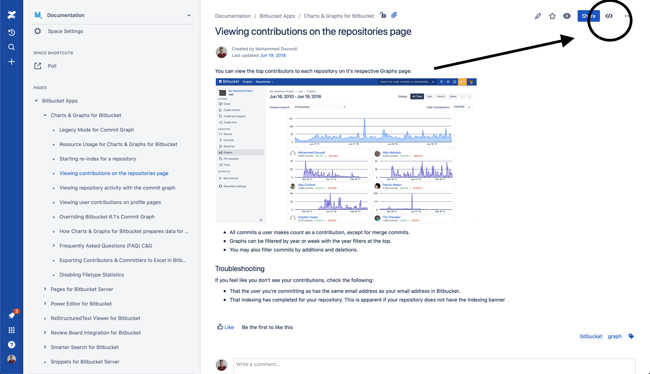
Task: Open recent pages clock icon
Action: coord(12,32)
